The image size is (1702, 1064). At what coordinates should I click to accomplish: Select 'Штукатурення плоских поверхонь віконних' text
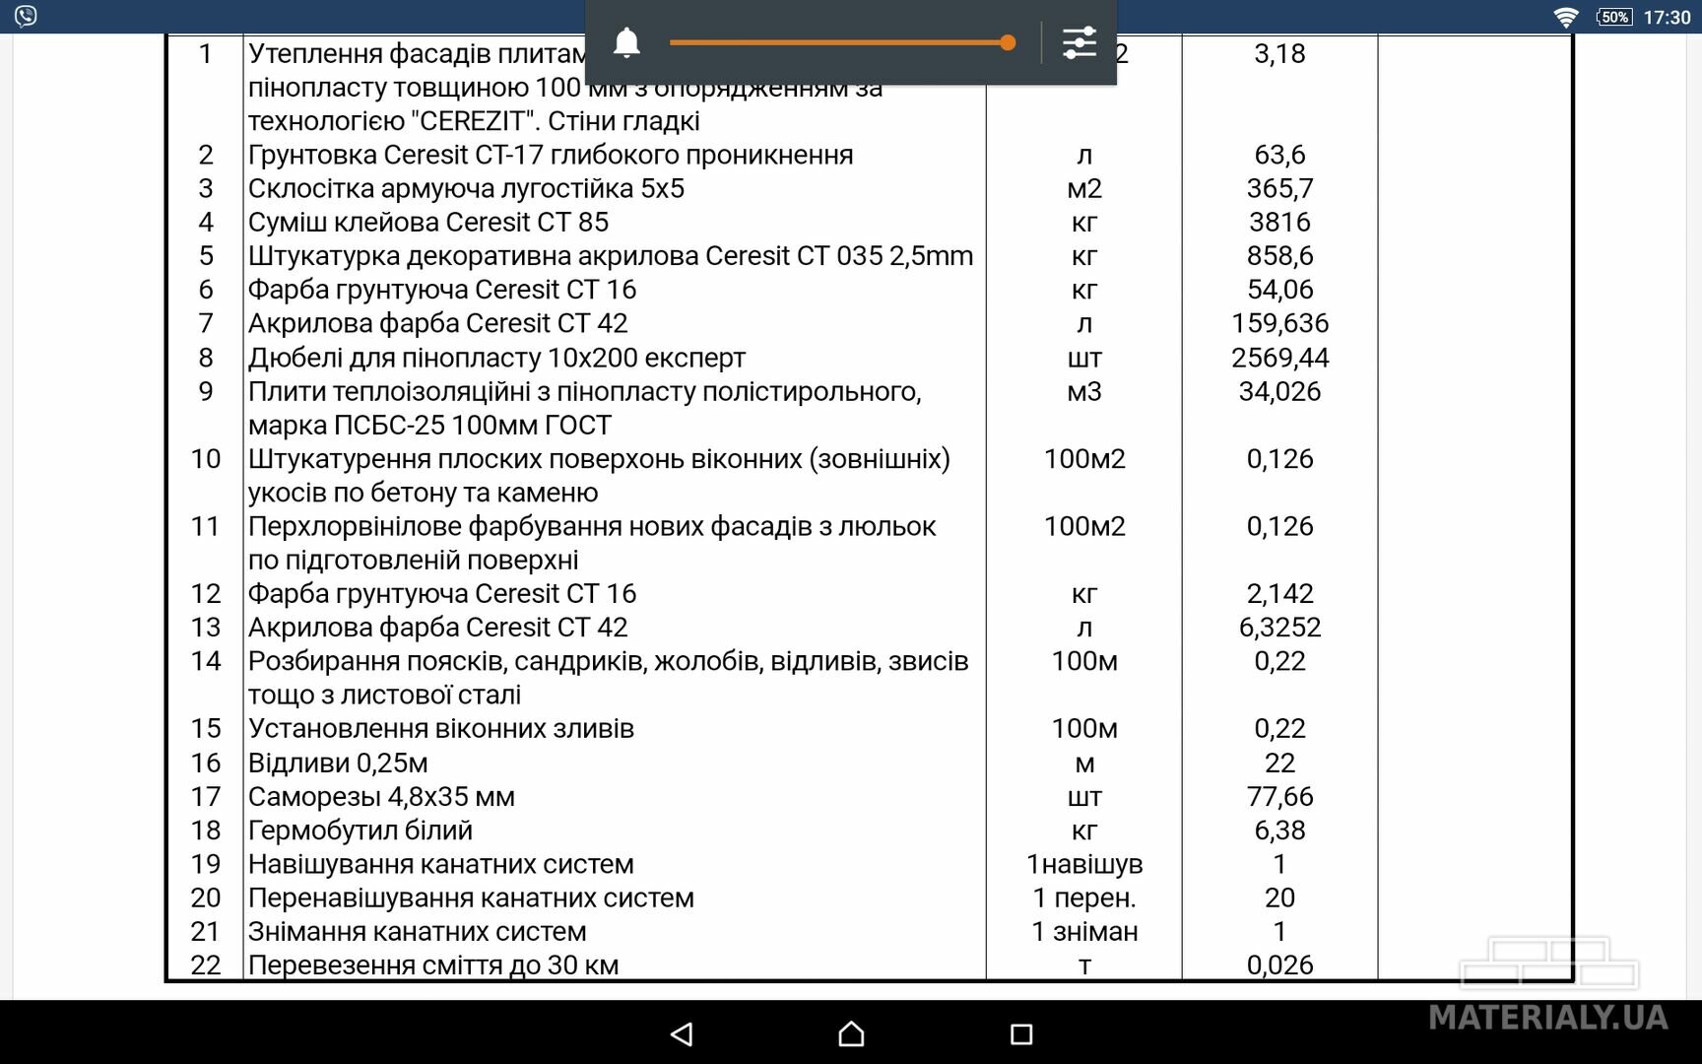coord(599,476)
